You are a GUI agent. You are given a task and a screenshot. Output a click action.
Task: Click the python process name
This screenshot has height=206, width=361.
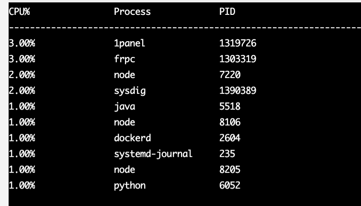[129, 185]
